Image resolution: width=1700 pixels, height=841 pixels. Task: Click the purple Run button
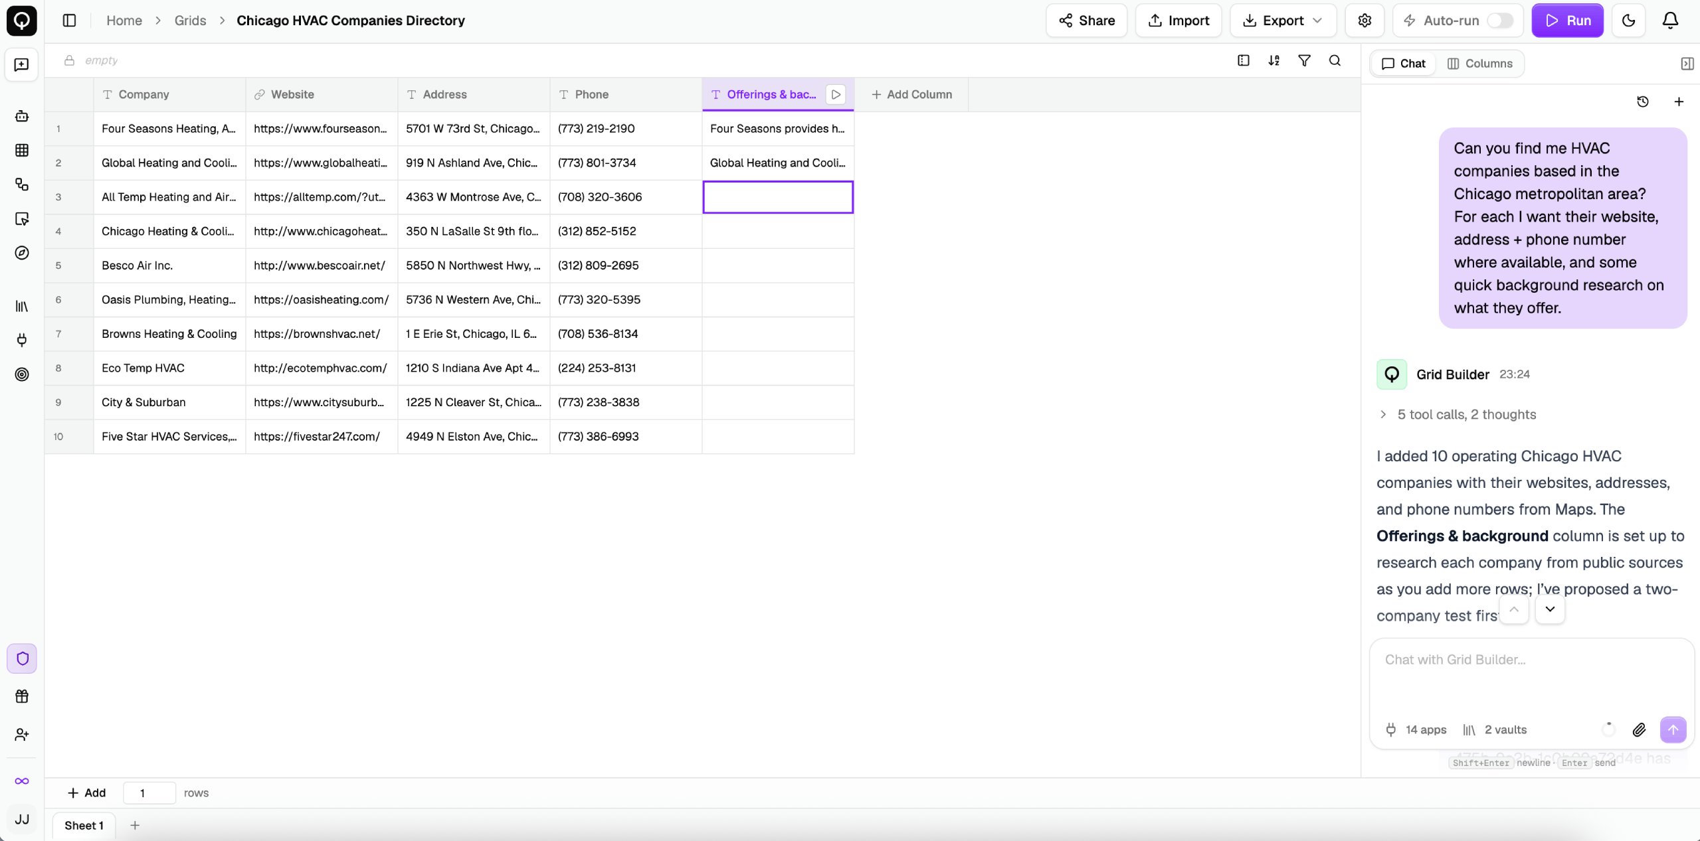pos(1567,21)
